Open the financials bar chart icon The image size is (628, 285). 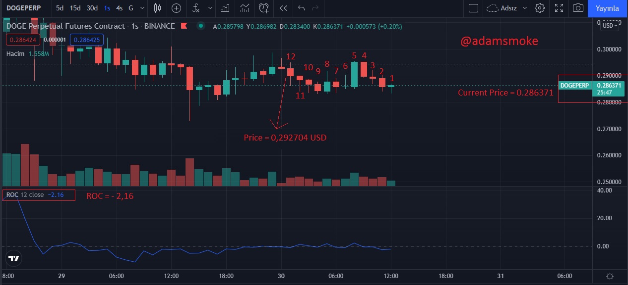tap(225, 8)
